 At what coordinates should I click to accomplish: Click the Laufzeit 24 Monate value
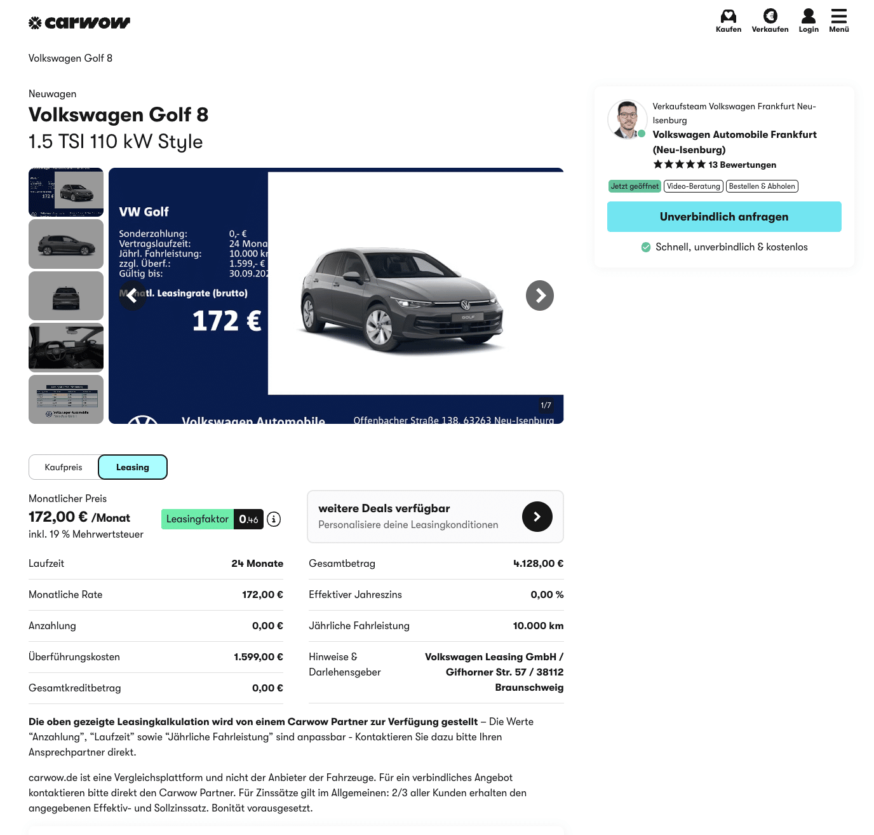point(257,564)
